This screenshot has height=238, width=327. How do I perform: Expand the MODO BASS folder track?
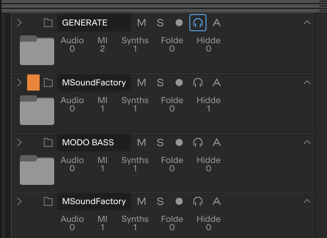(x=19, y=142)
